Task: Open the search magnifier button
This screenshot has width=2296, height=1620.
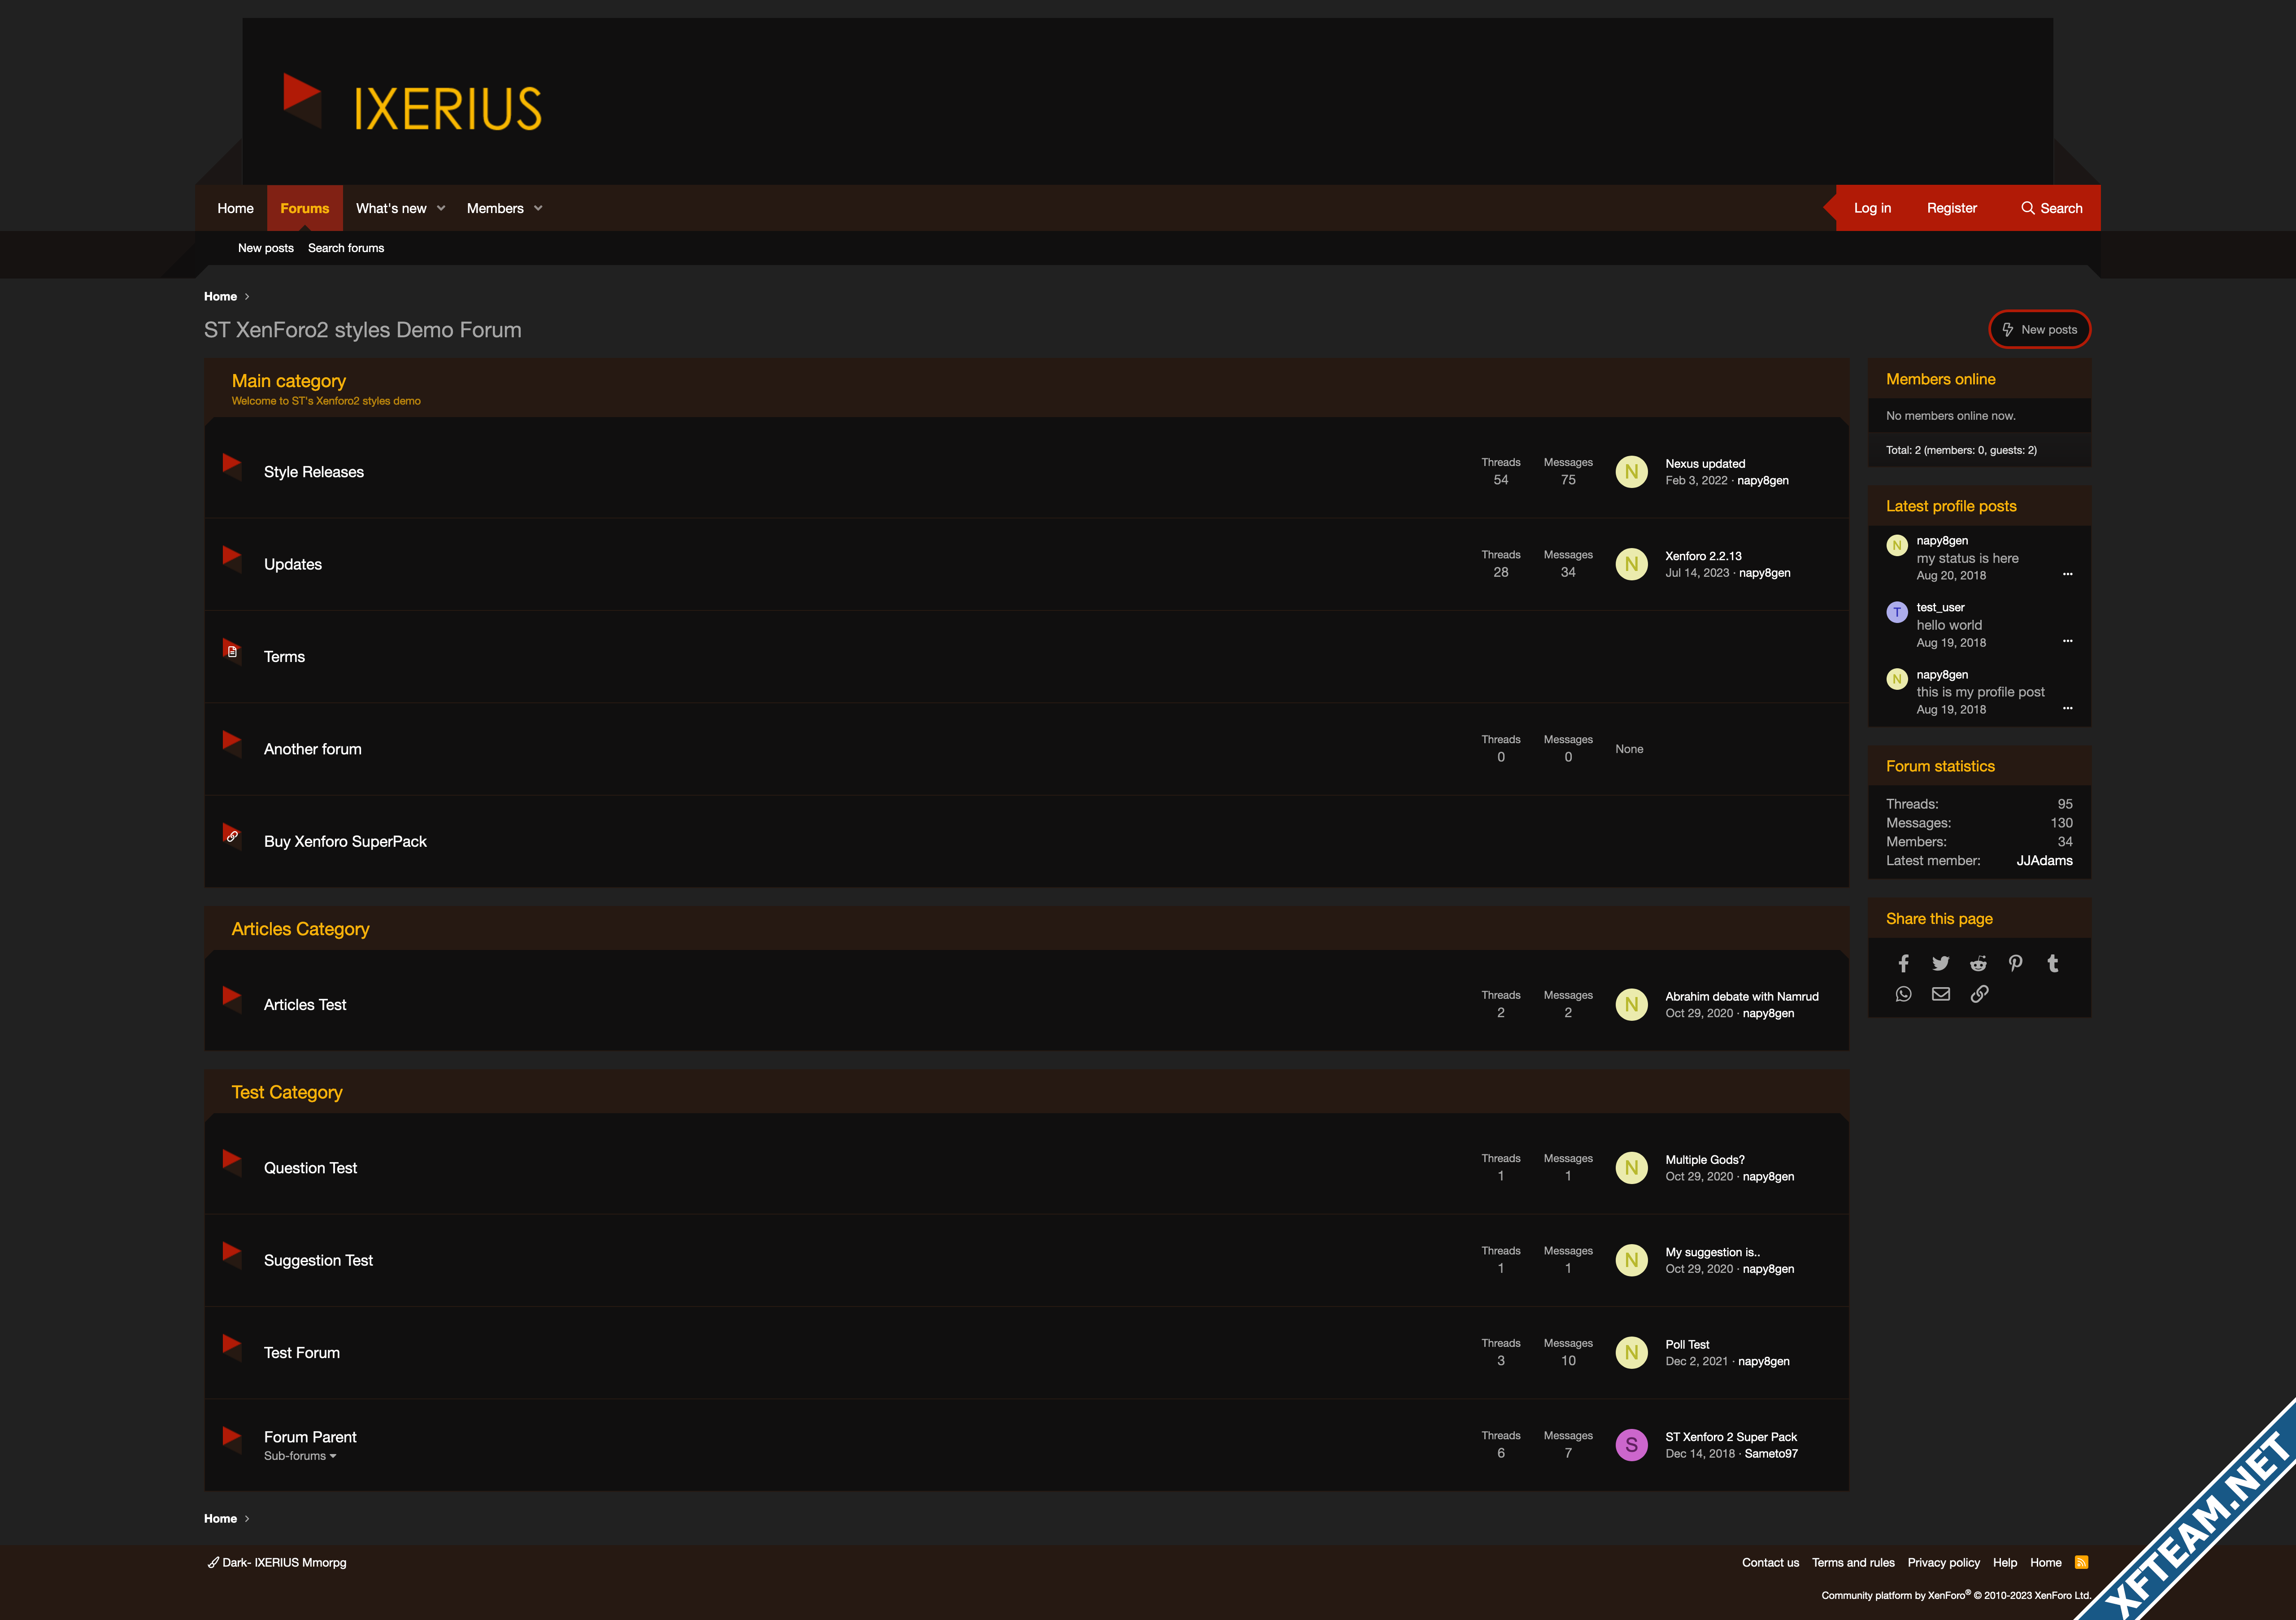Action: click(2052, 208)
